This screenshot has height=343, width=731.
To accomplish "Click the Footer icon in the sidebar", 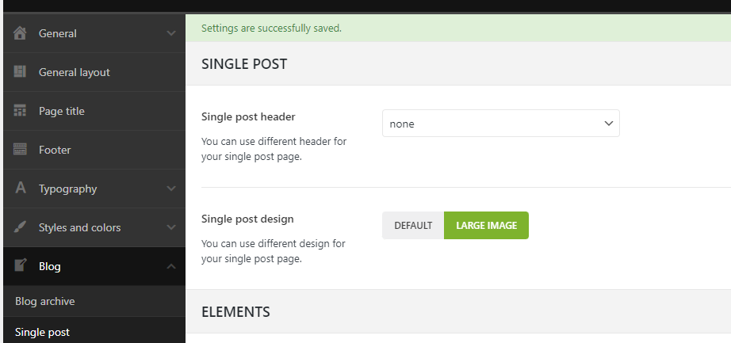I will [x=21, y=150].
